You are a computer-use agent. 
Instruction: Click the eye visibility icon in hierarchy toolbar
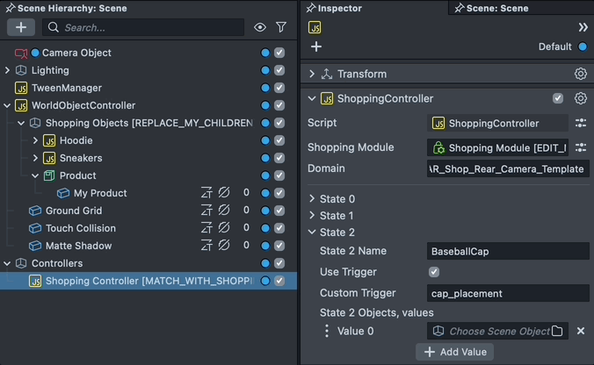pyautogui.click(x=260, y=27)
